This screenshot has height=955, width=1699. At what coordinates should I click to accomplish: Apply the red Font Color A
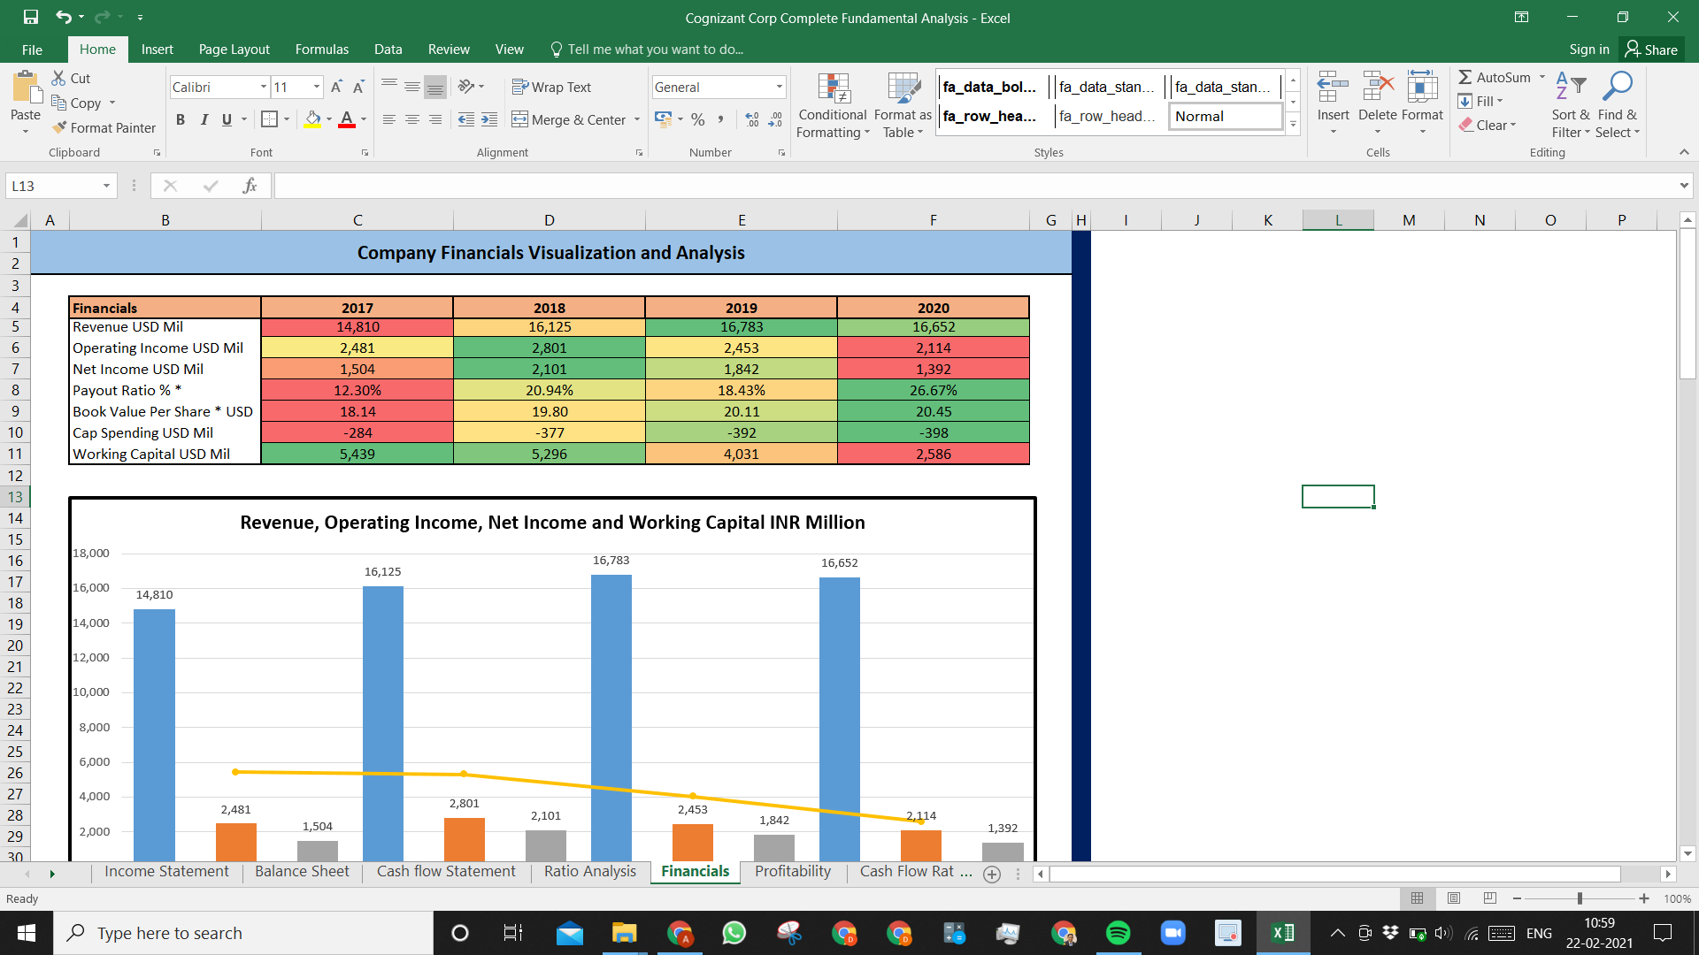point(347,119)
